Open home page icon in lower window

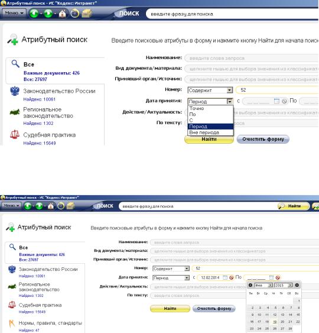click(50, 206)
